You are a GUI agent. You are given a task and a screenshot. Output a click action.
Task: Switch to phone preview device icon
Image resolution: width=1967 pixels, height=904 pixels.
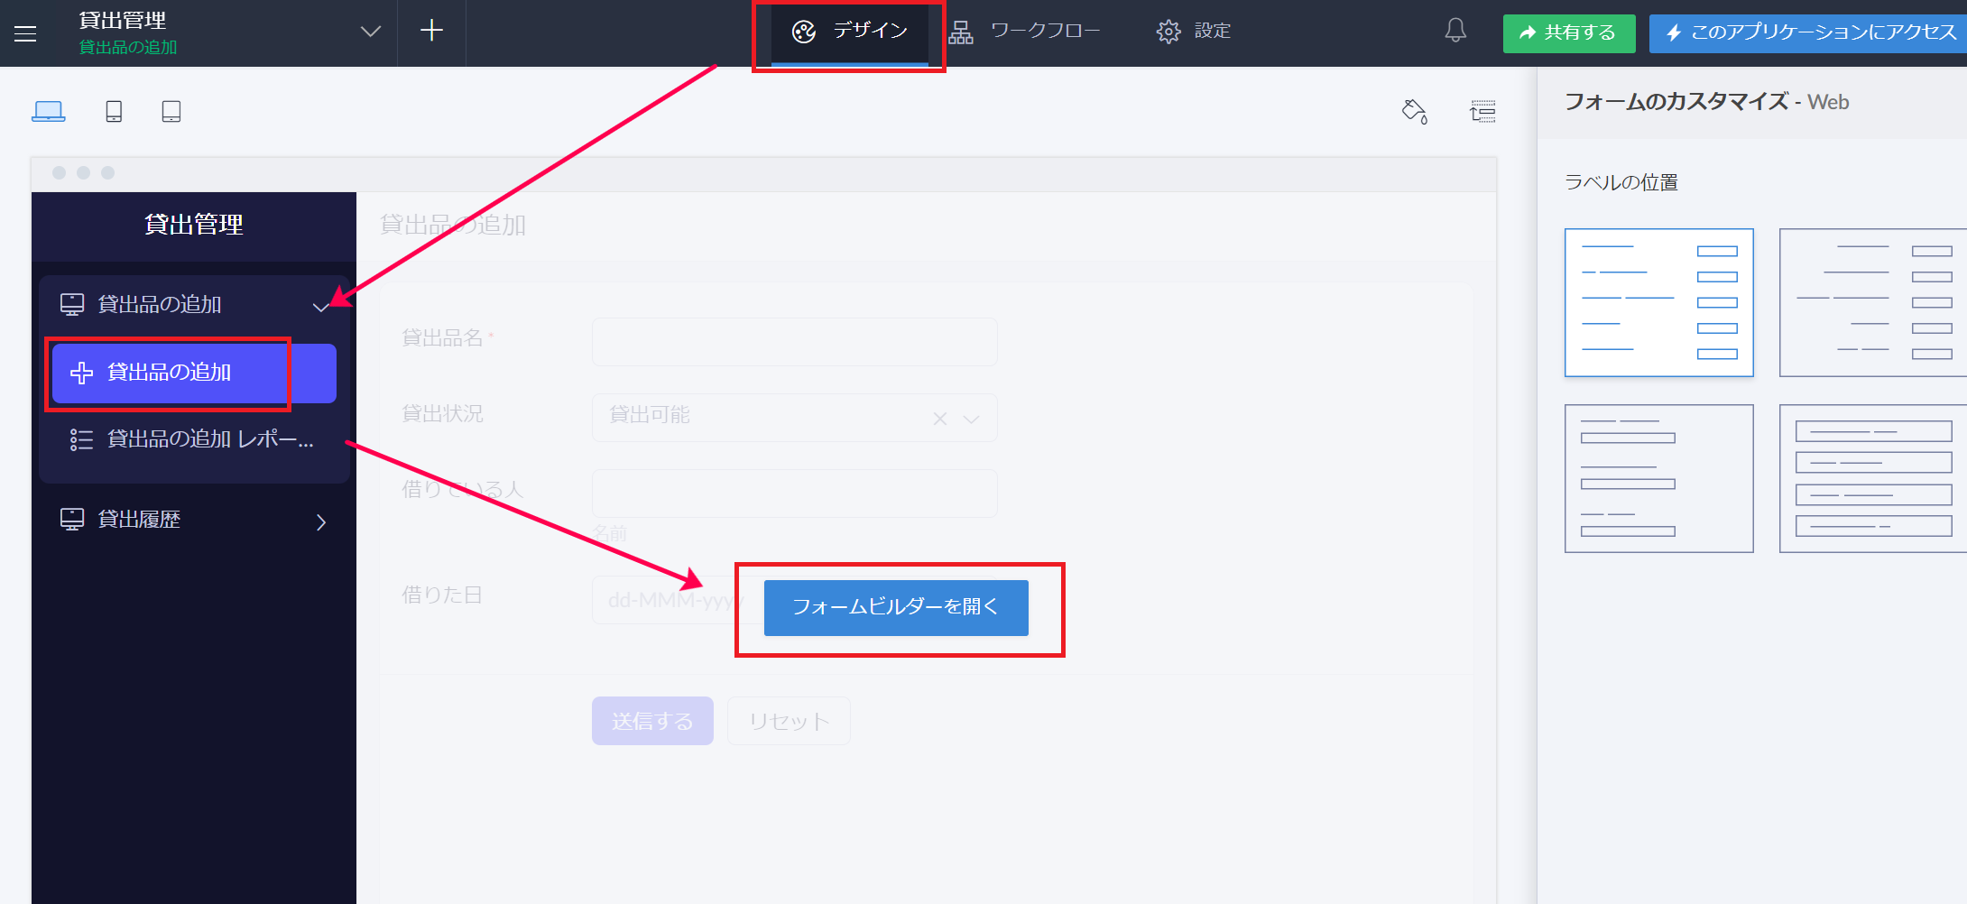coord(114,111)
